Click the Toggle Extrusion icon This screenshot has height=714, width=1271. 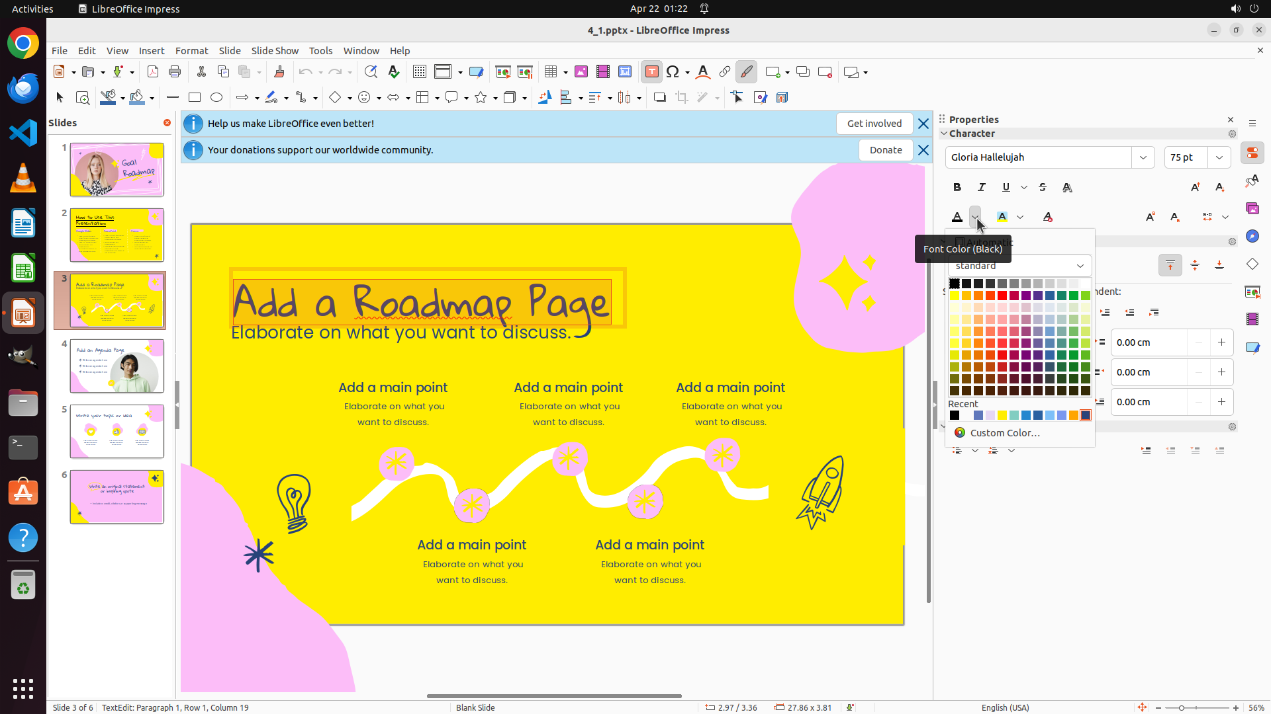click(x=782, y=98)
